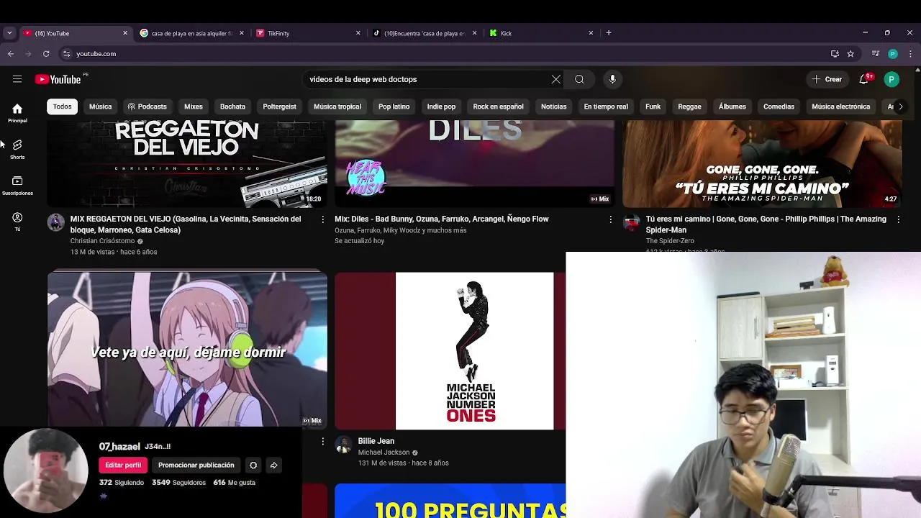921x518 pixels.
Task: Click Editar perfil button
Action: click(x=123, y=465)
